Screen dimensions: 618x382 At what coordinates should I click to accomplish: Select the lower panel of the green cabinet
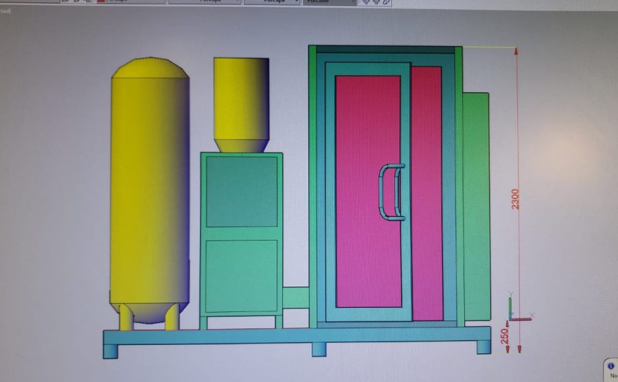click(x=241, y=276)
